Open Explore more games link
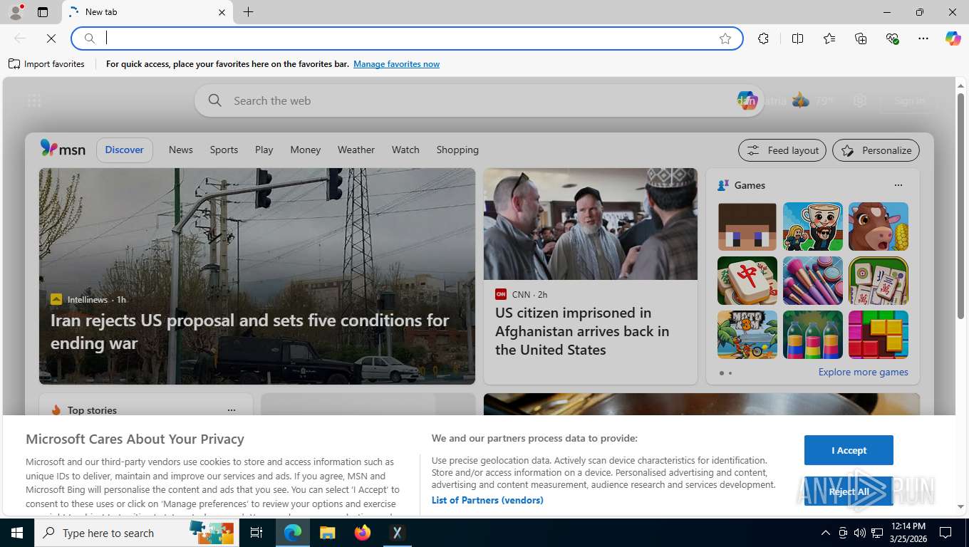 863,372
